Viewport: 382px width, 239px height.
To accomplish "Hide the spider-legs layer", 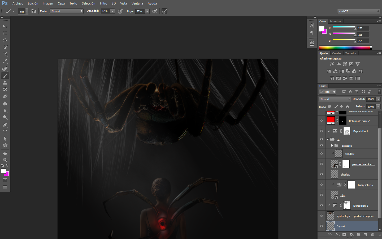I will click(x=322, y=216).
